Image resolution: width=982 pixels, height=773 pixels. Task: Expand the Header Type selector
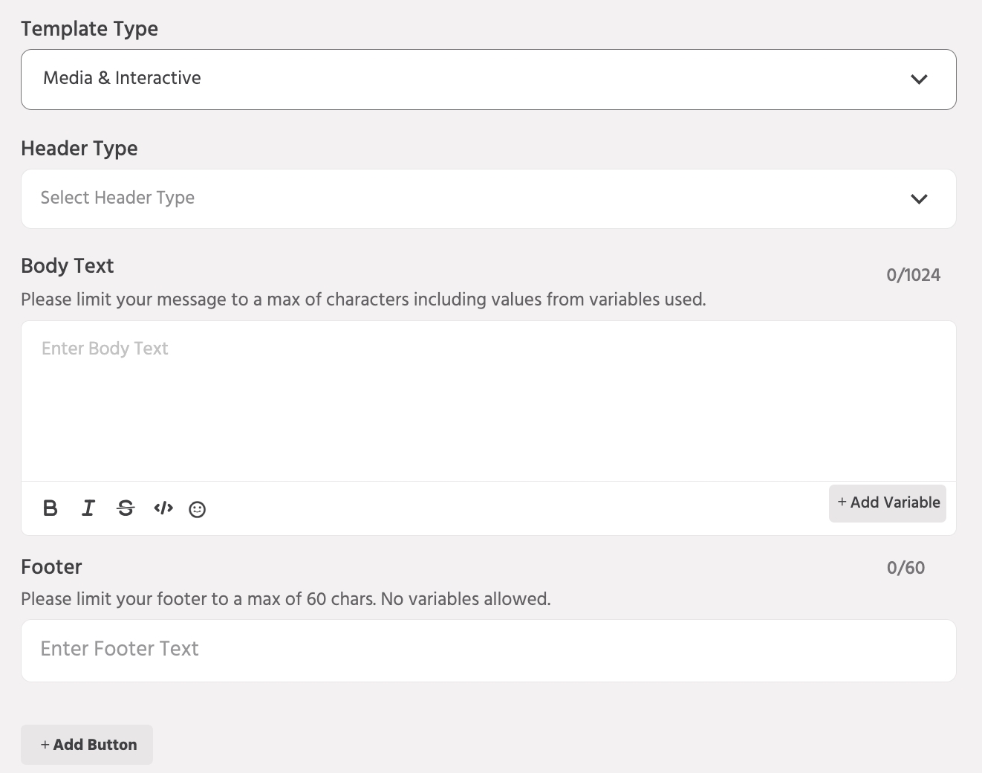tap(489, 198)
